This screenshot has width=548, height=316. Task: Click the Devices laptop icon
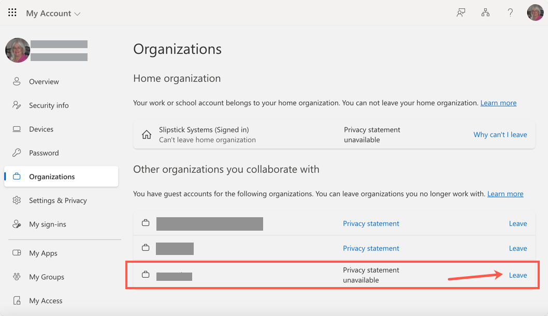17,129
